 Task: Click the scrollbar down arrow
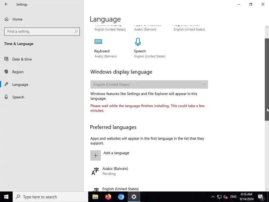click(267, 189)
